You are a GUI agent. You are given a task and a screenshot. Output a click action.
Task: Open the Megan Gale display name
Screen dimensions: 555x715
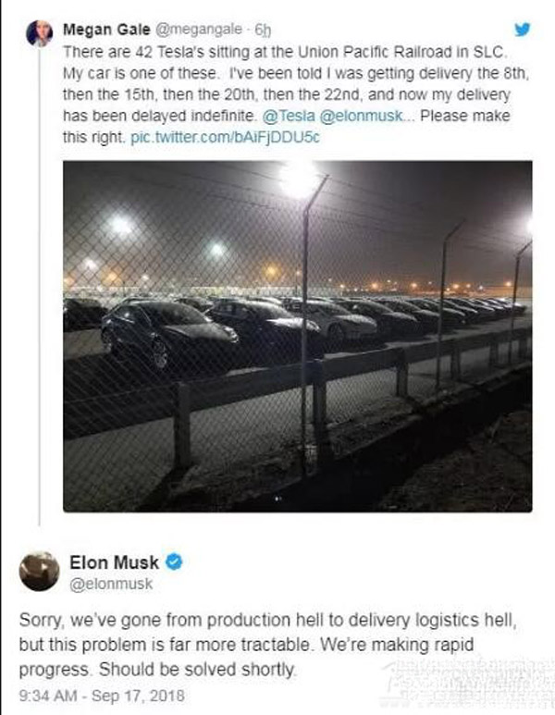[x=100, y=30]
